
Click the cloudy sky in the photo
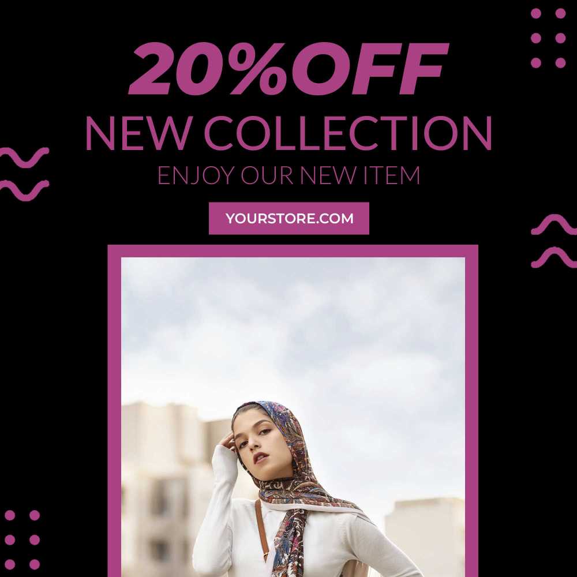(x=293, y=324)
